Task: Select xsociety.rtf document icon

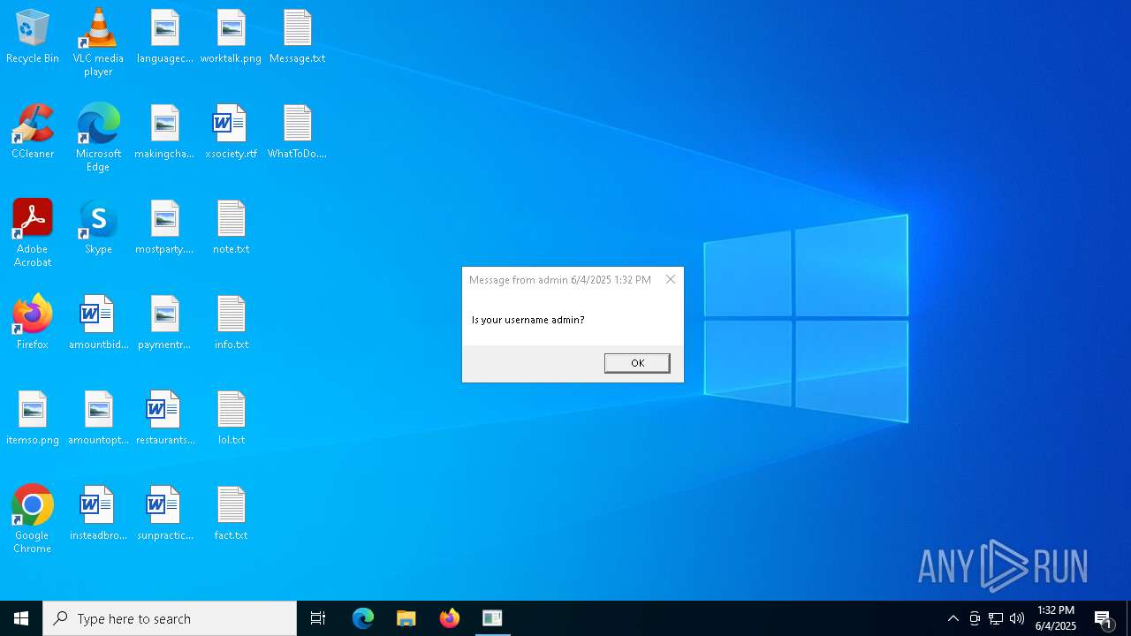Action: (x=231, y=132)
